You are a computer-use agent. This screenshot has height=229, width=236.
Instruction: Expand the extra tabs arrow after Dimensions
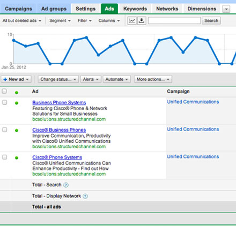tap(226, 9)
